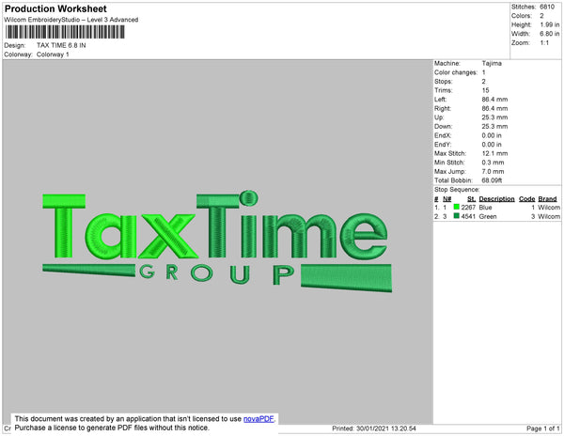Select the stitch count 4541 in row 2
Image resolution: width=564 pixels, height=436 pixels.
(468, 216)
